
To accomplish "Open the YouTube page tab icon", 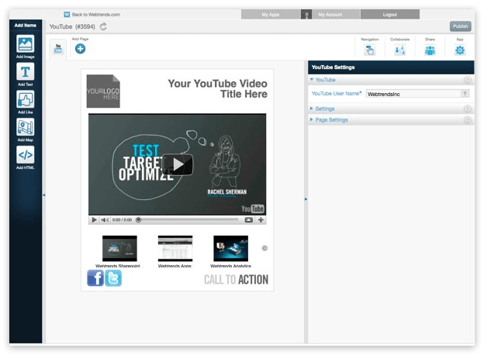I will 58,49.
